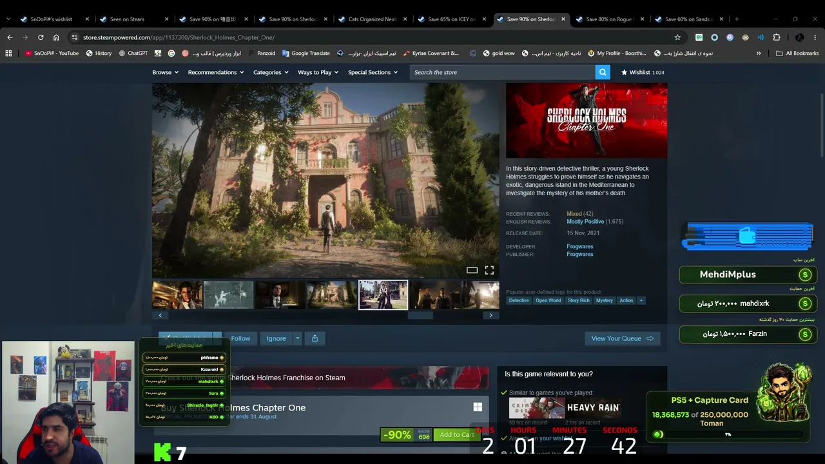This screenshot has height=464, width=825.
Task: Open the Frogwares developer link
Action: click(x=580, y=246)
